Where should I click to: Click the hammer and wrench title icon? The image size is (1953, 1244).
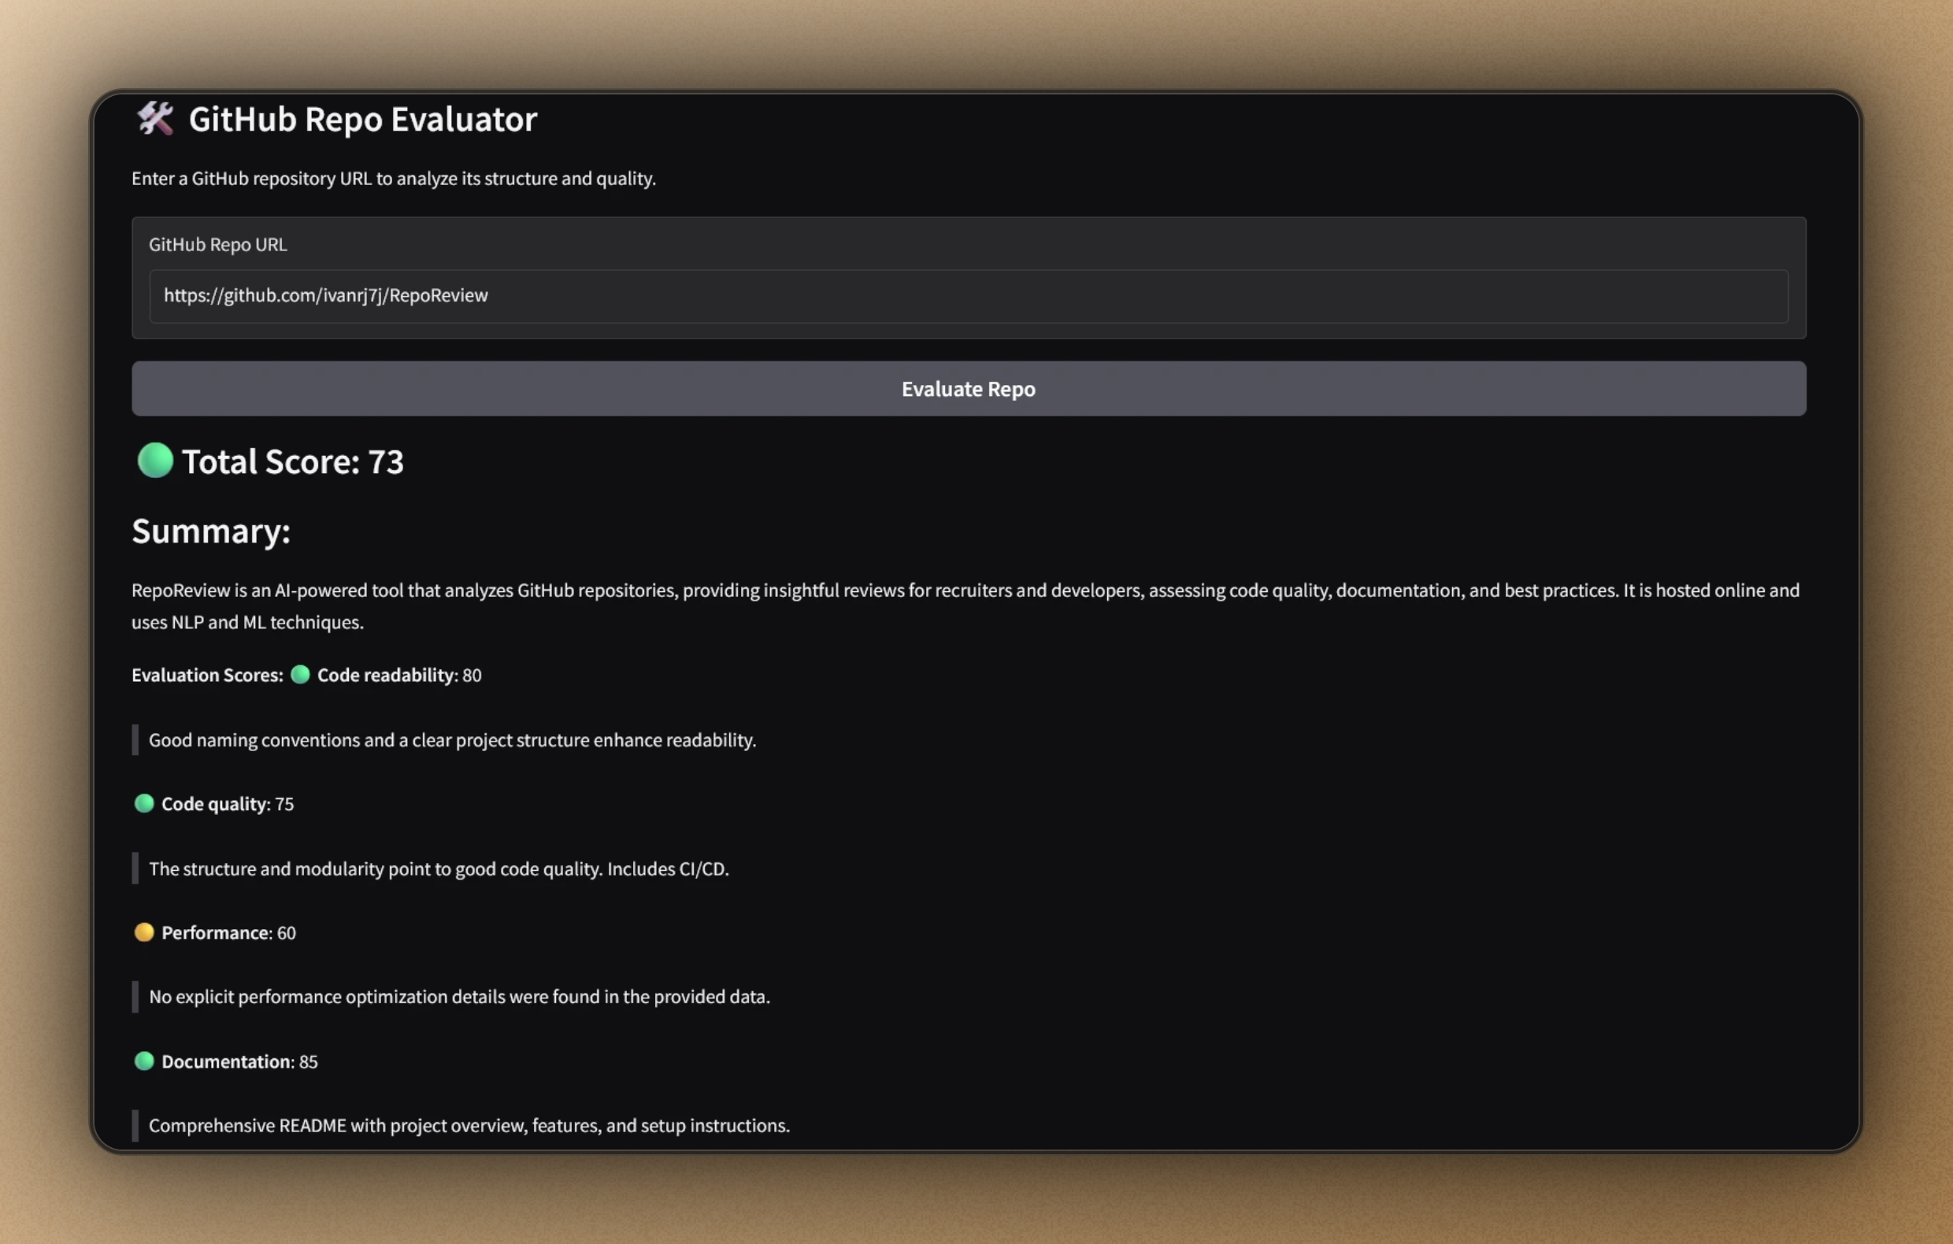[154, 118]
